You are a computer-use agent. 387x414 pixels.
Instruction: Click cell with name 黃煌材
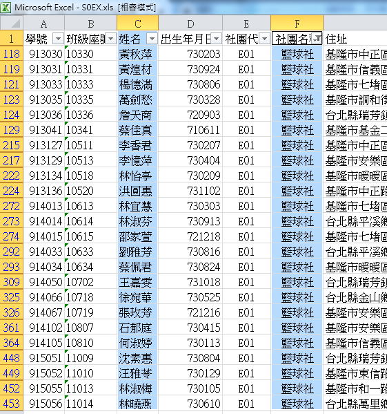(138, 69)
